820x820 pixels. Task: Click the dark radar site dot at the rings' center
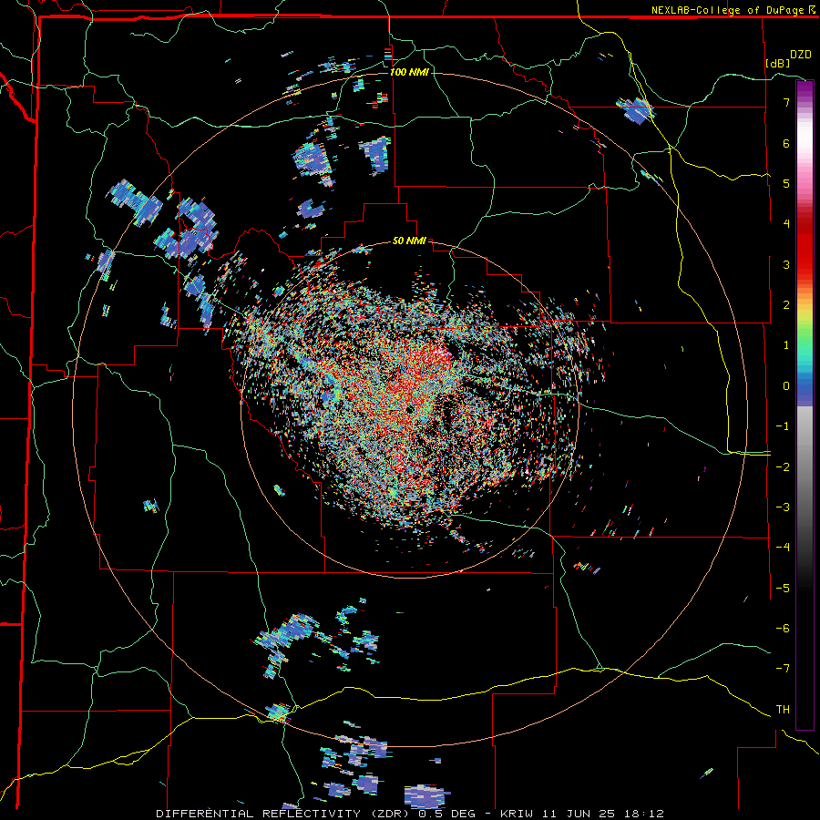coord(409,409)
